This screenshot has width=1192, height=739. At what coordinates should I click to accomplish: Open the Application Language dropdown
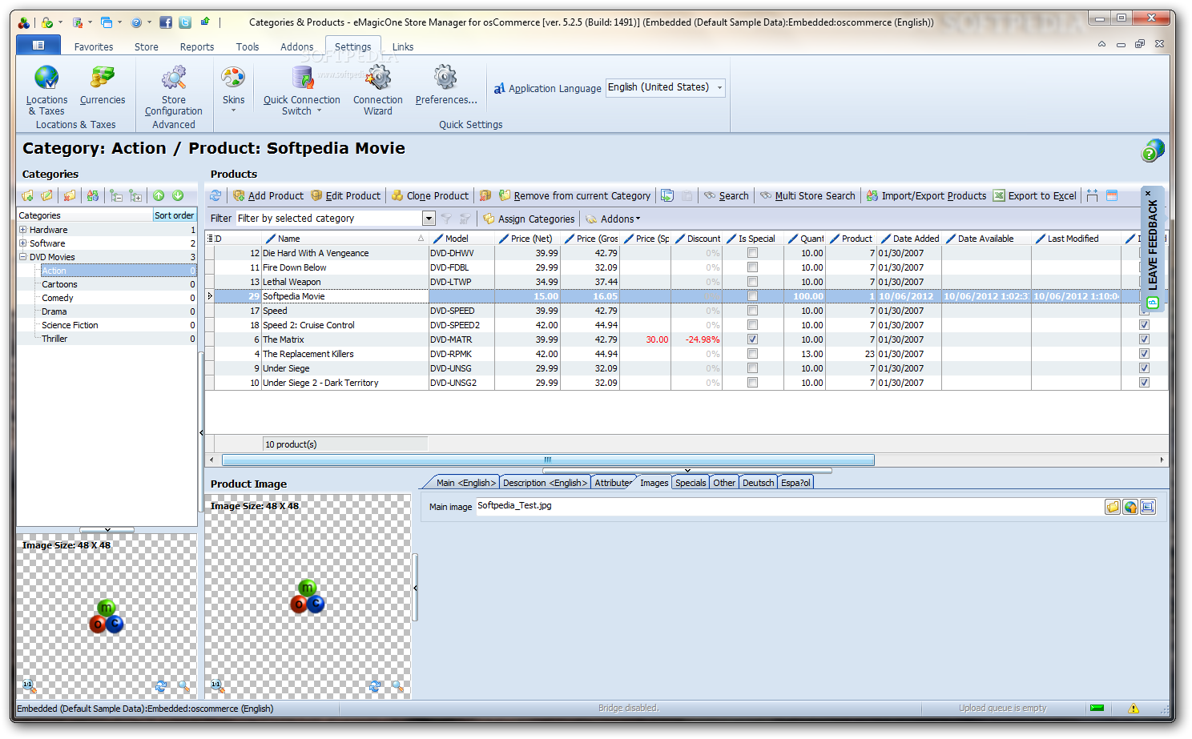click(x=719, y=87)
